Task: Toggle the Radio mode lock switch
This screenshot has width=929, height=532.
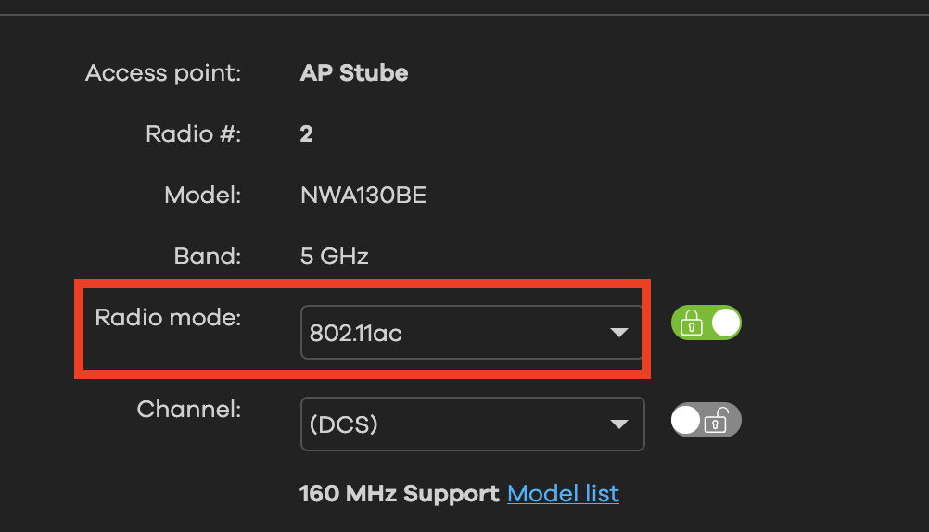Action: tap(706, 323)
